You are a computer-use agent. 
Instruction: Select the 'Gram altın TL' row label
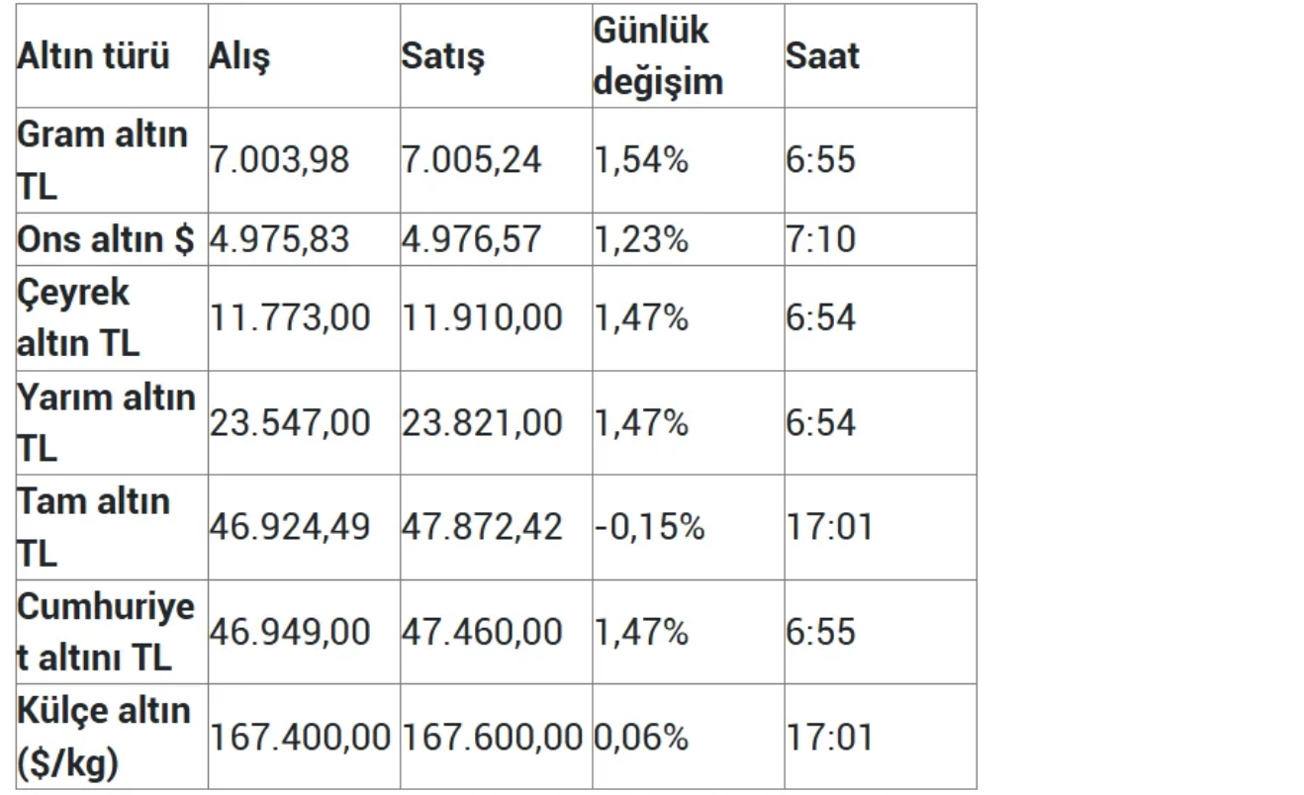(x=103, y=160)
